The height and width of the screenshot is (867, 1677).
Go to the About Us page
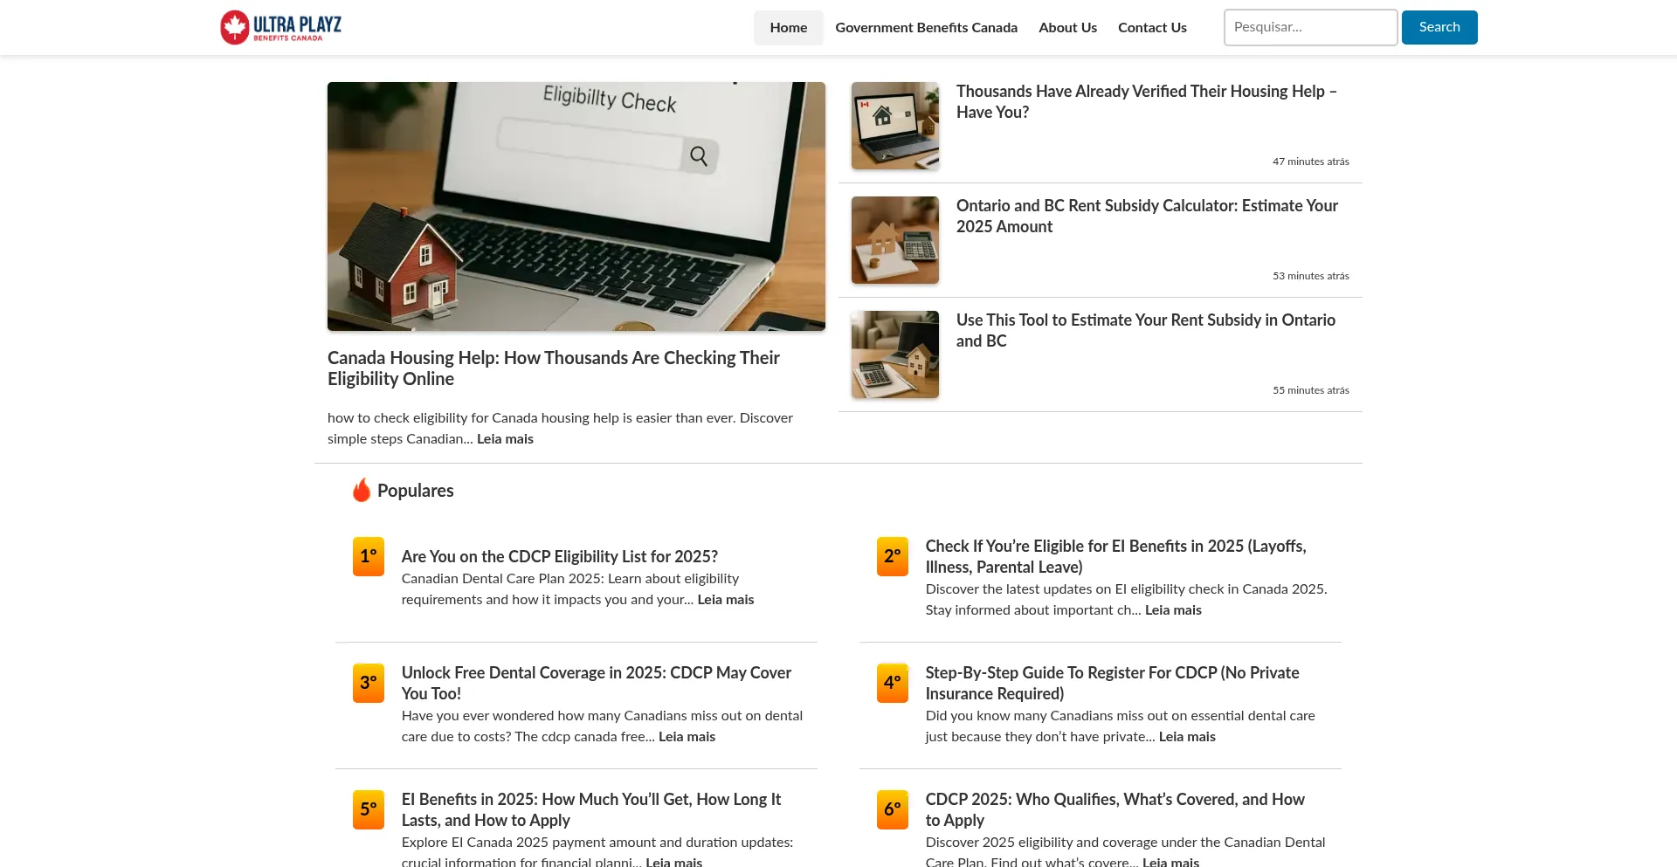pos(1067,28)
